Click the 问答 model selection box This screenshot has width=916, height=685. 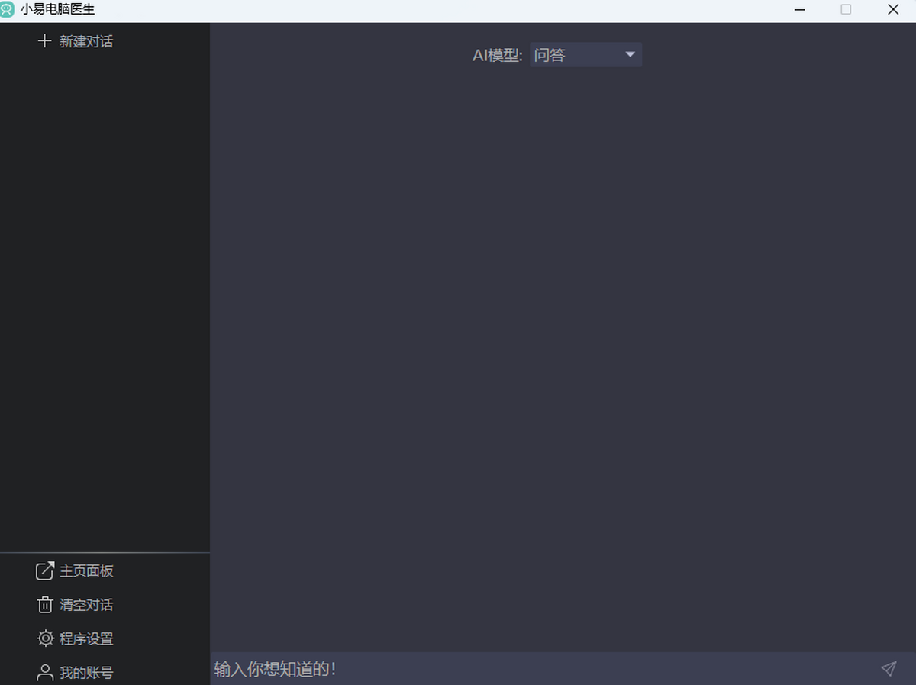point(576,55)
